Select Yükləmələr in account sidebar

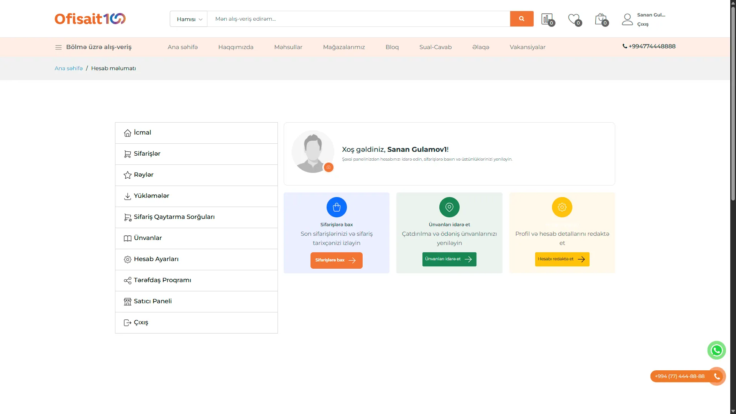click(196, 196)
